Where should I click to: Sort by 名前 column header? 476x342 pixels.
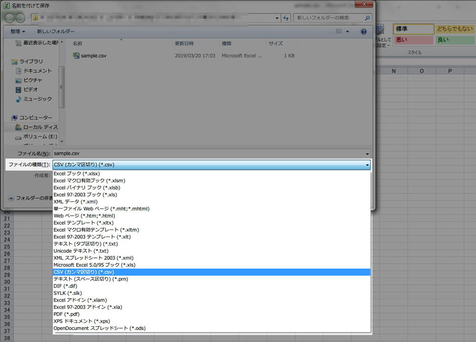(78, 43)
